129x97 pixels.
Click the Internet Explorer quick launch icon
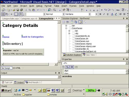[20, 90]
